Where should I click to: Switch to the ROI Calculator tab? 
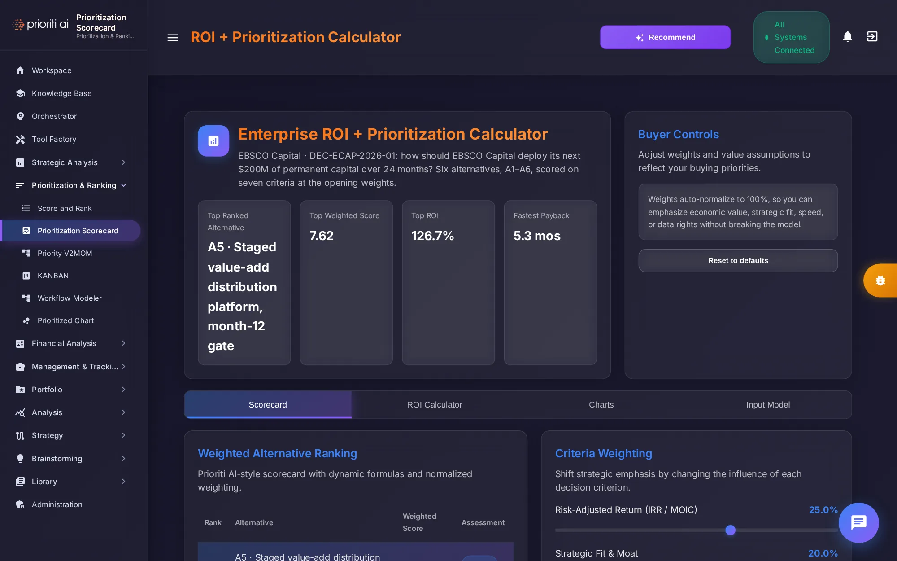coord(435,405)
